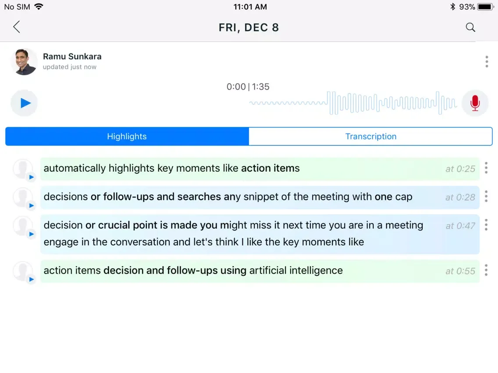Play the meeting audio recording
This screenshot has height=373, width=498.
click(x=25, y=103)
